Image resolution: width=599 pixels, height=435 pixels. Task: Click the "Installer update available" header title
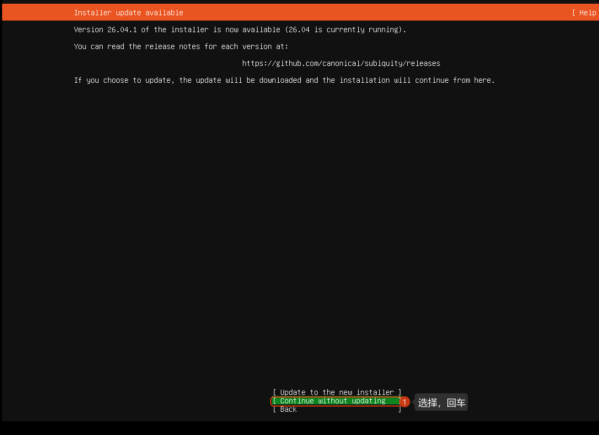129,13
